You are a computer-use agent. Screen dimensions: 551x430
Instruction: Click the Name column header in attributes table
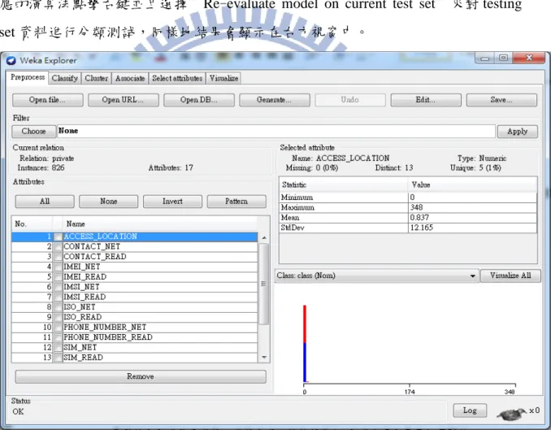pos(160,224)
